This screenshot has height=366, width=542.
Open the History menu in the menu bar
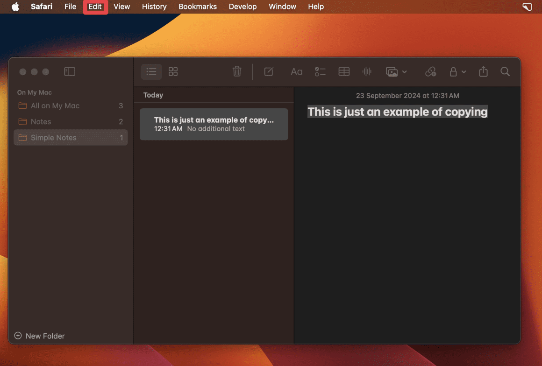pos(154,7)
